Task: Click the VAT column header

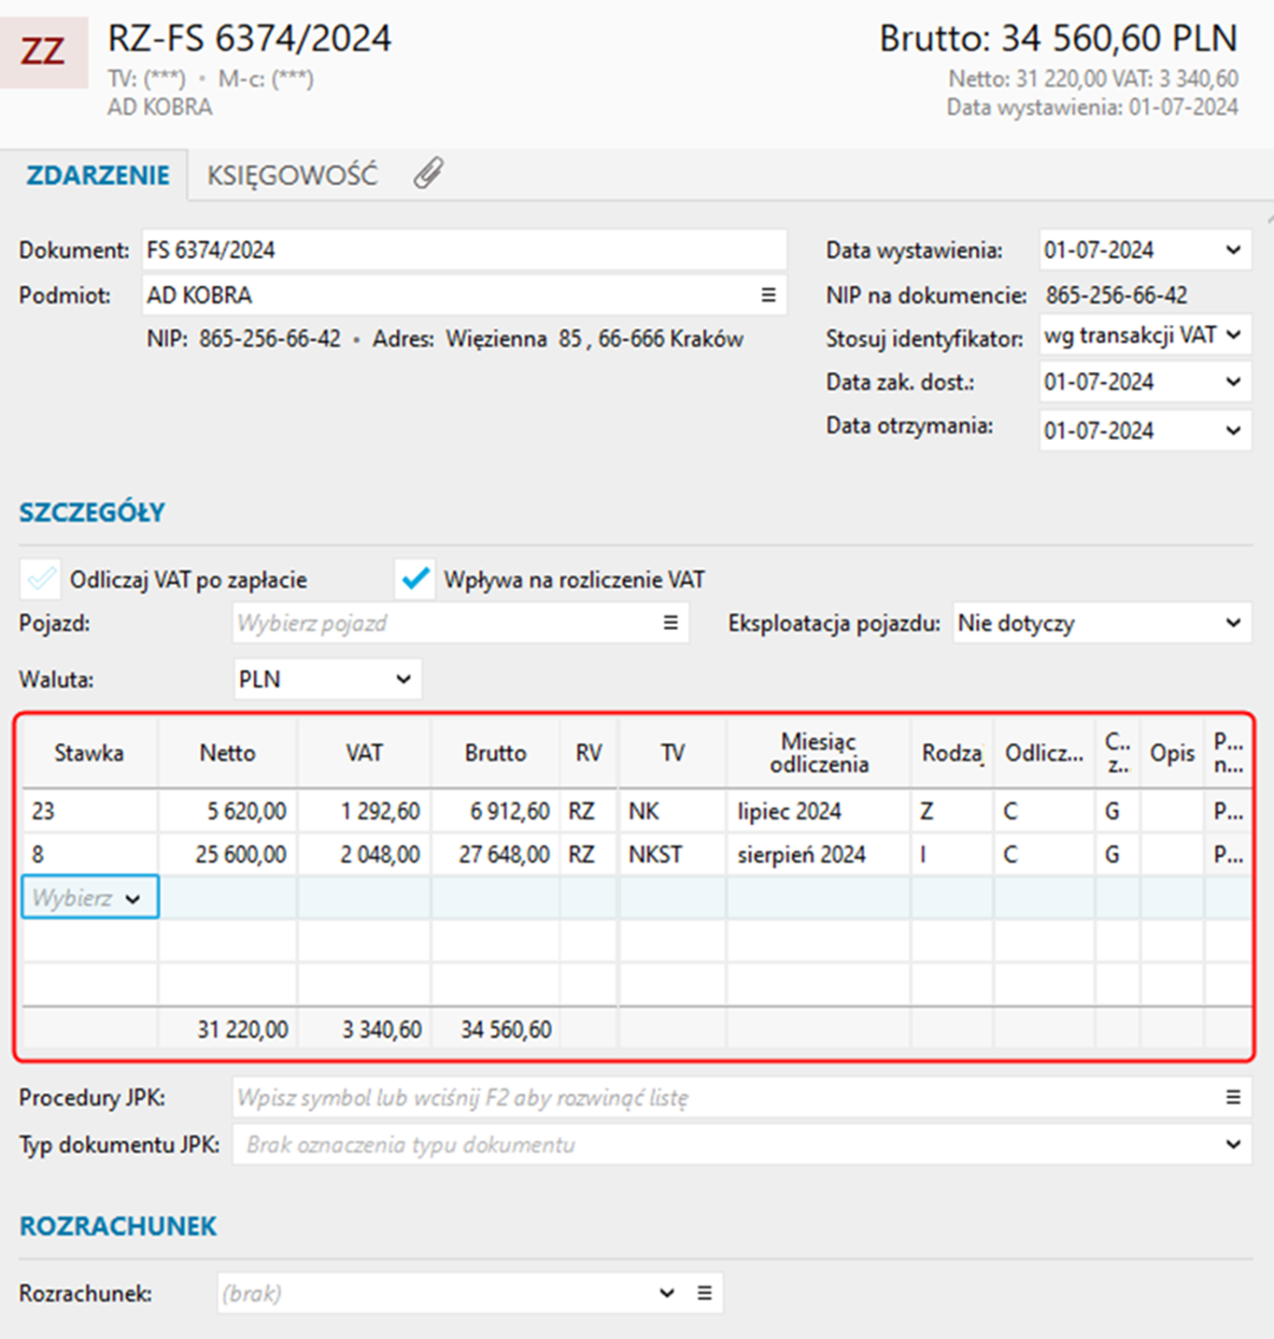Action: [364, 753]
